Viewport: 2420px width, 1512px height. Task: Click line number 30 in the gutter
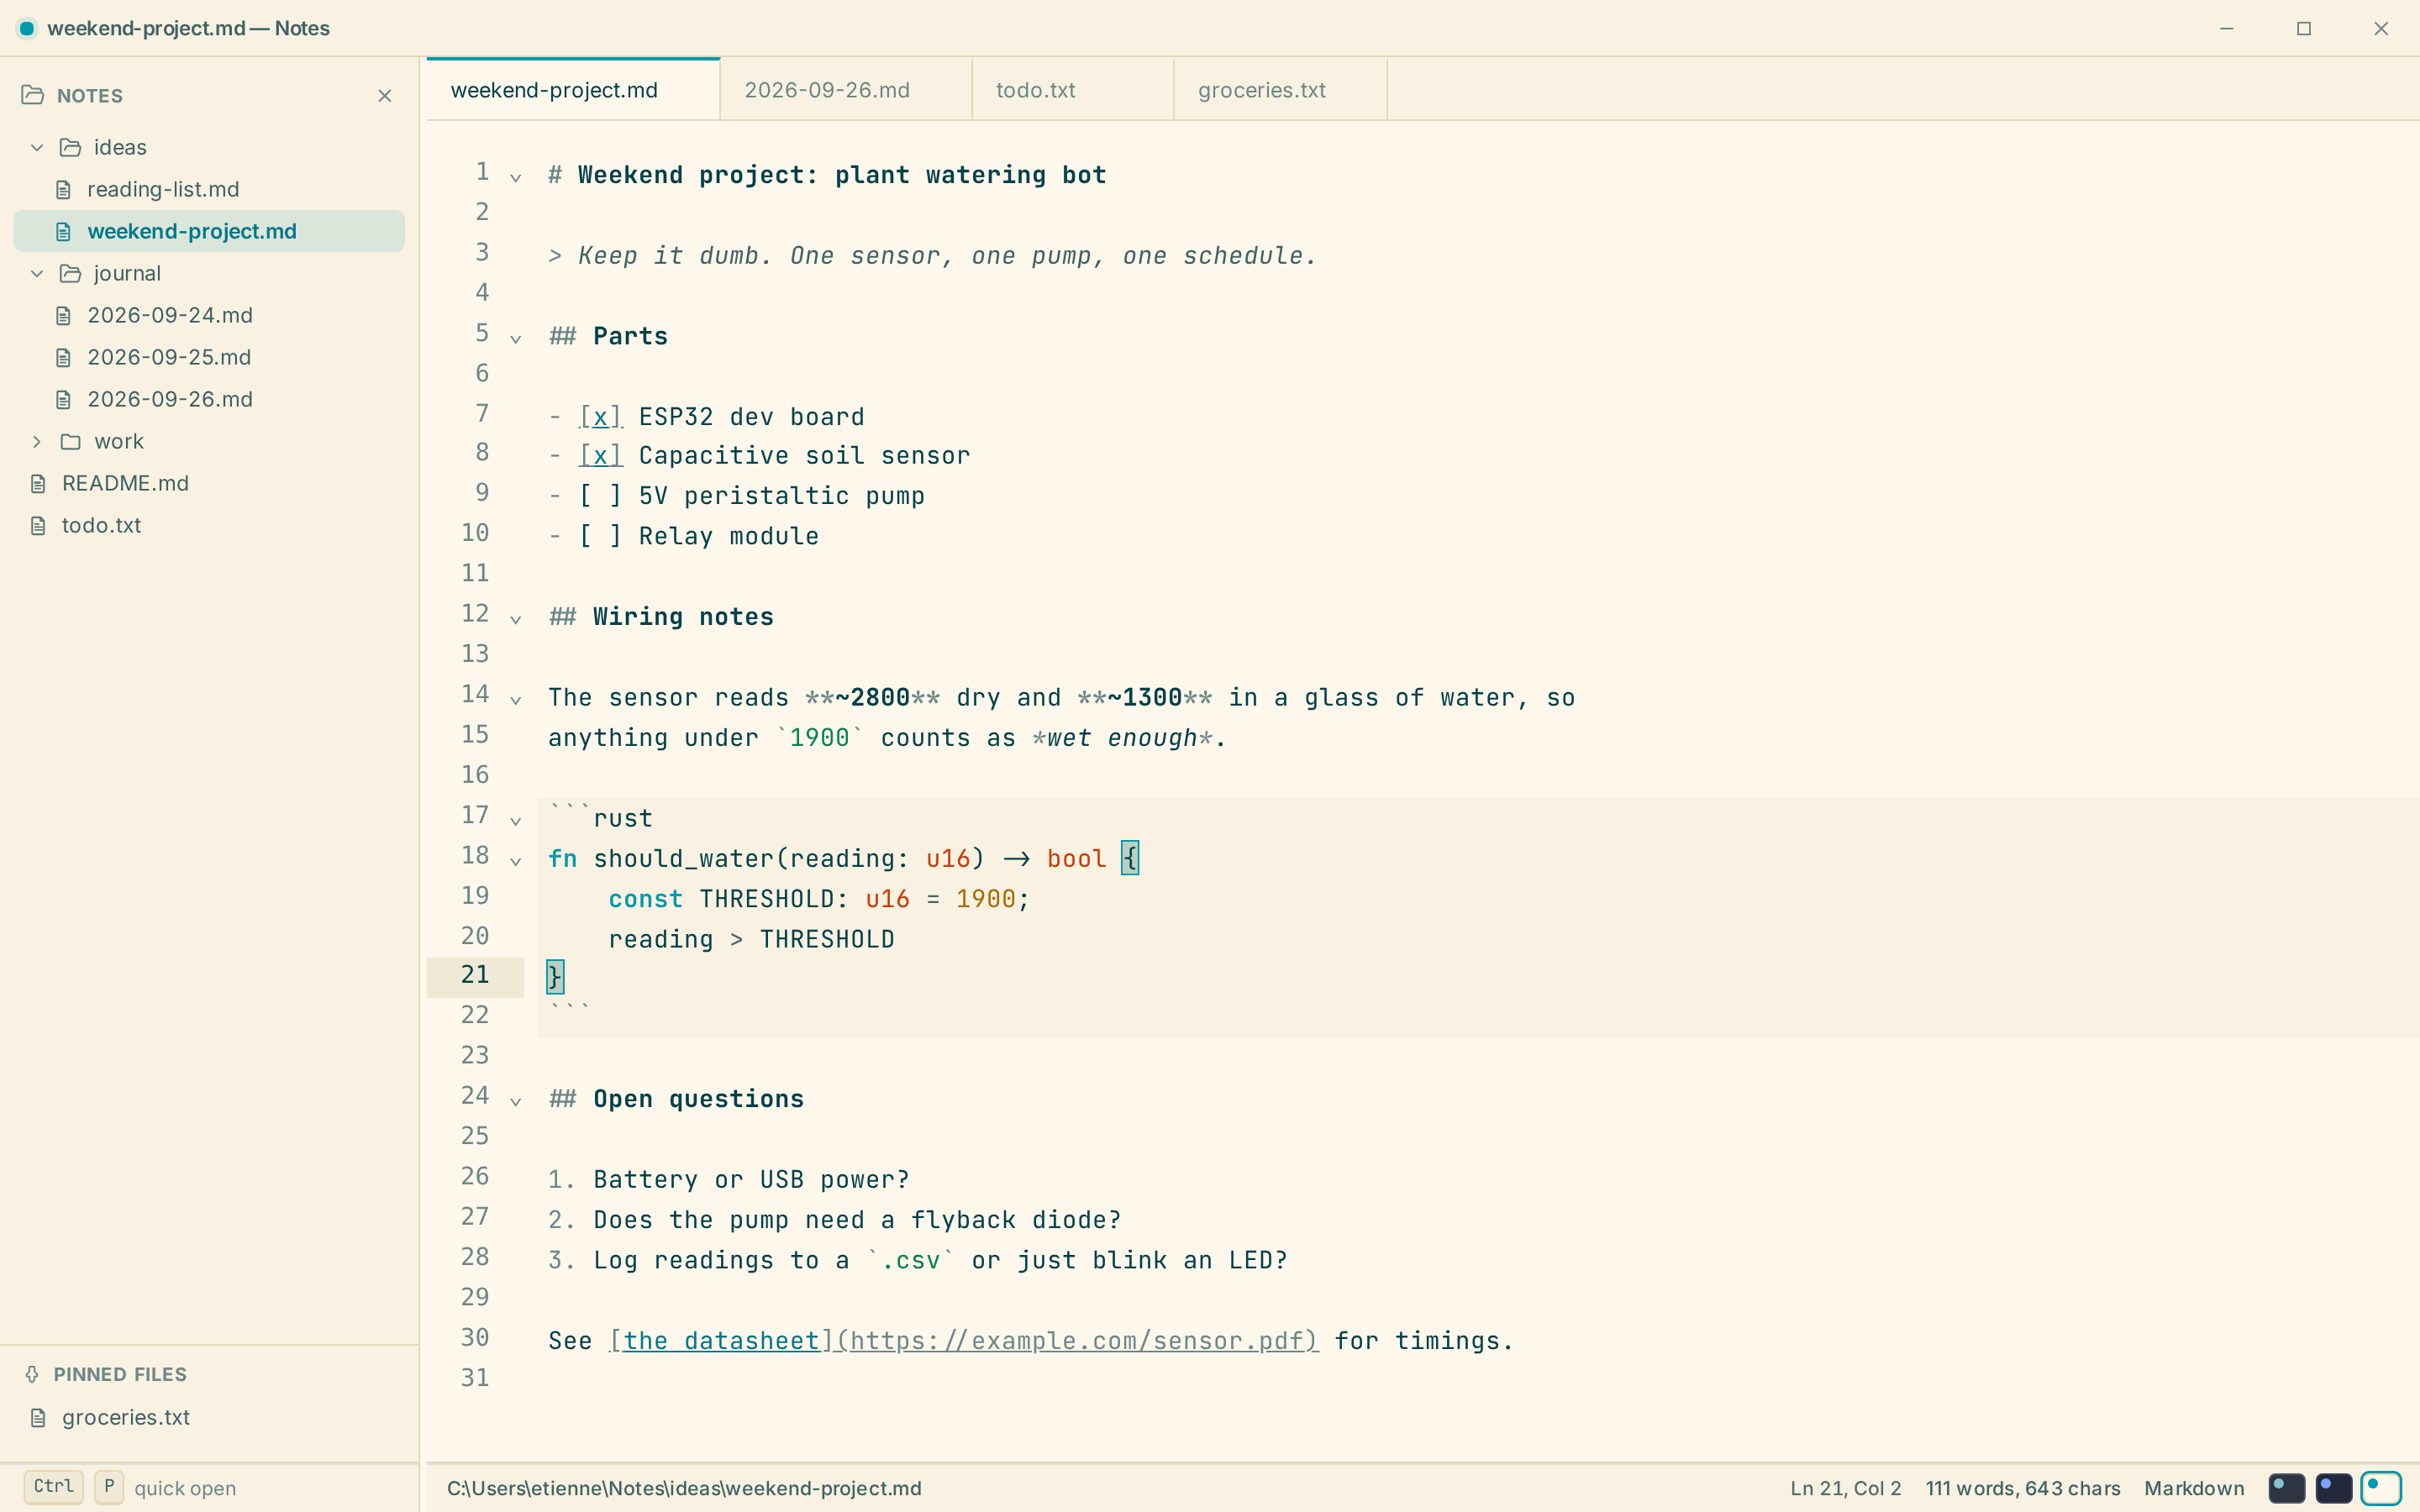[475, 1337]
